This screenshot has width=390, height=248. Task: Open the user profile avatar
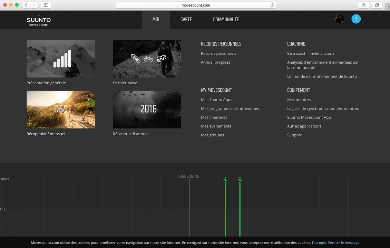[x=340, y=19]
